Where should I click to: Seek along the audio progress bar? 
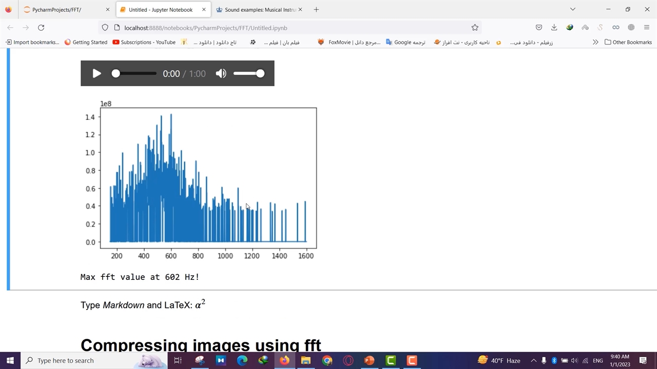tap(134, 73)
